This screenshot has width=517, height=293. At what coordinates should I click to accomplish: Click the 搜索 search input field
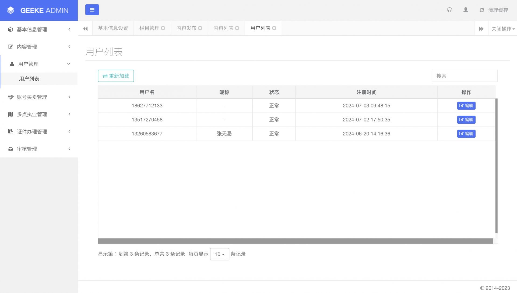pyautogui.click(x=464, y=76)
